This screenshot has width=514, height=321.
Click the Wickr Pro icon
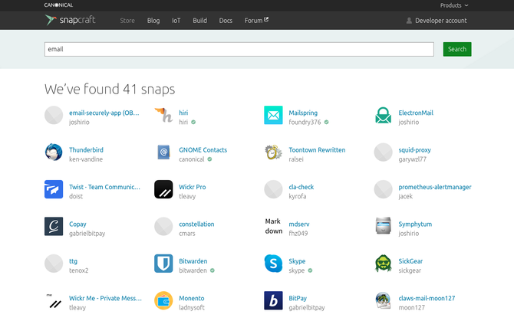pos(163,189)
